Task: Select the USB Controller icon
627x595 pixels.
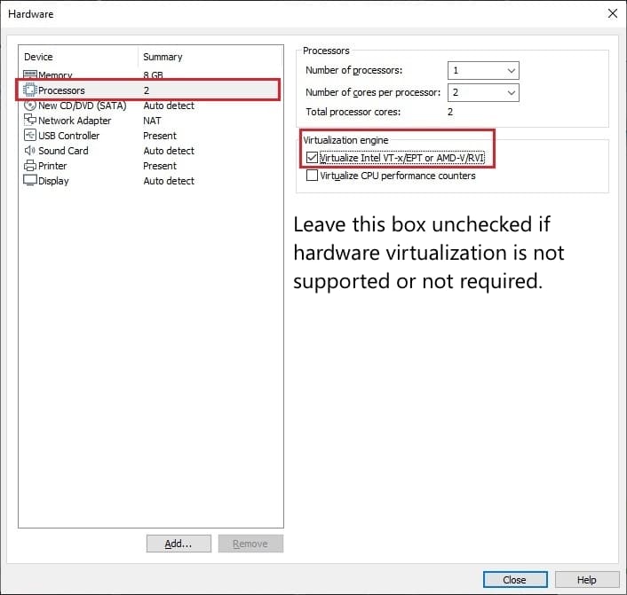Action: tap(30, 136)
